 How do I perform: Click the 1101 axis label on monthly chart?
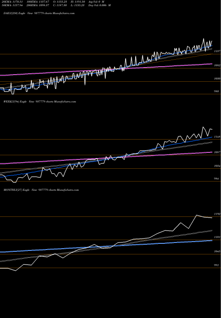217,237
